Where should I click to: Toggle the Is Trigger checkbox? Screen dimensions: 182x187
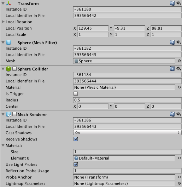[76, 94]
